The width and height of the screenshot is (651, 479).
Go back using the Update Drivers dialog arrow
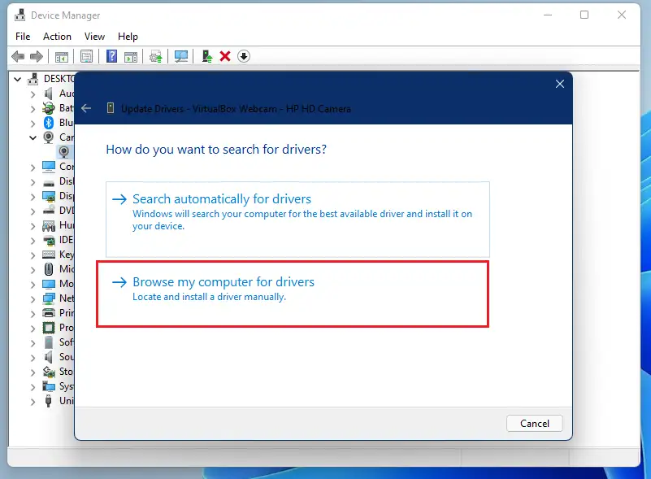click(x=86, y=108)
